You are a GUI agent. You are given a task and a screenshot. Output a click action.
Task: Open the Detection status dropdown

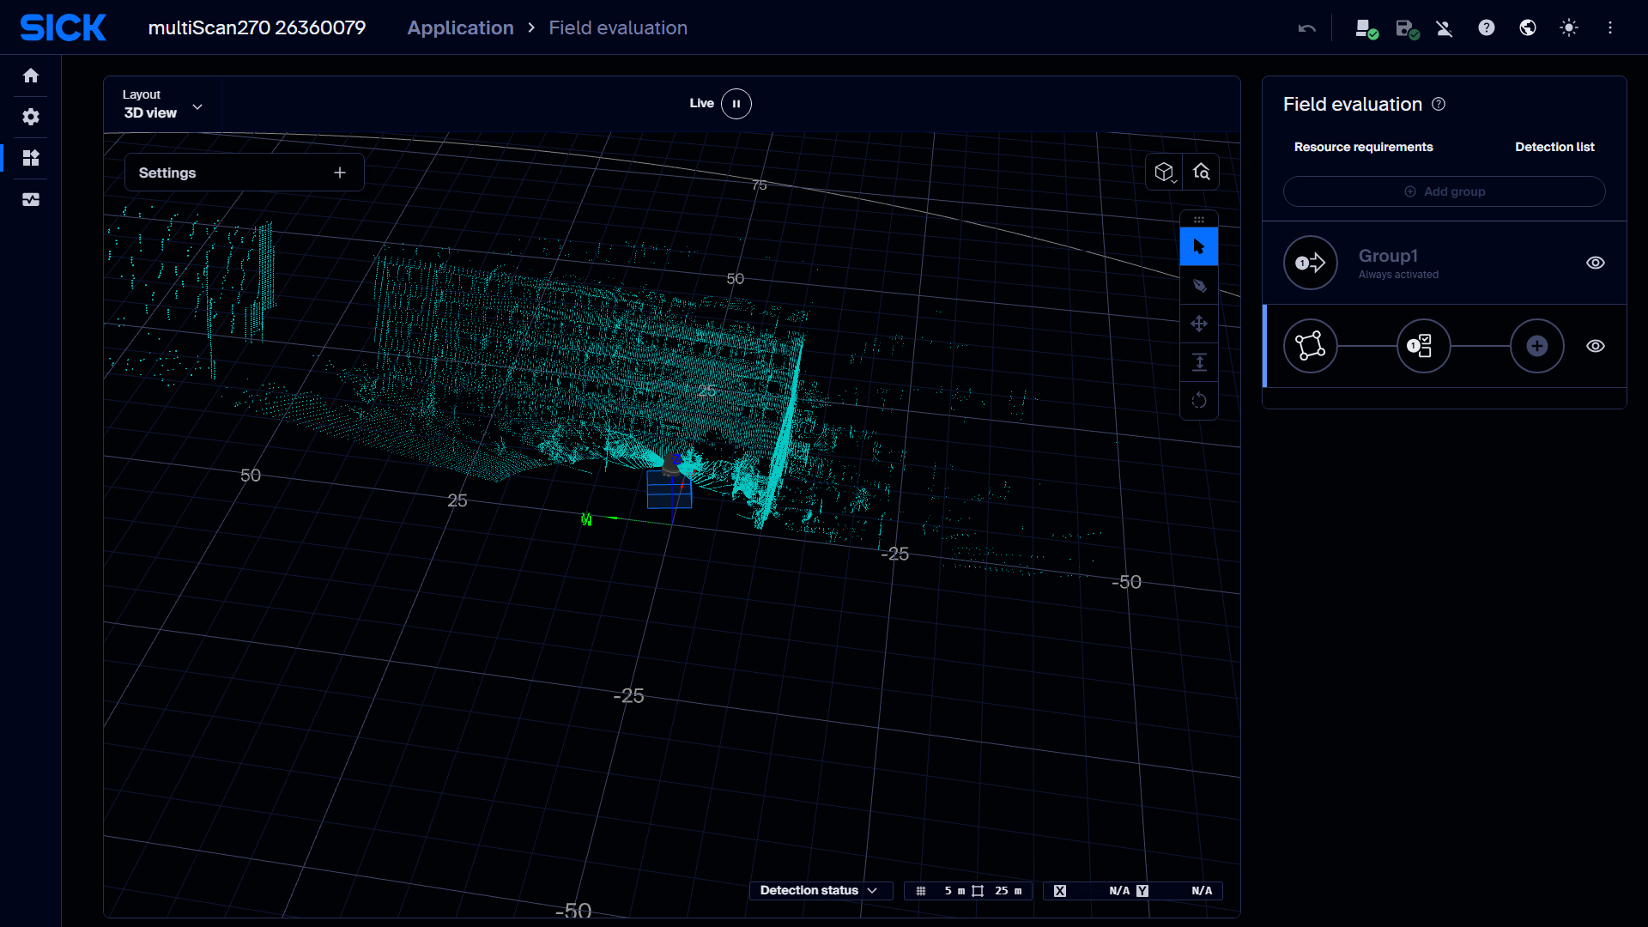[x=820, y=891]
